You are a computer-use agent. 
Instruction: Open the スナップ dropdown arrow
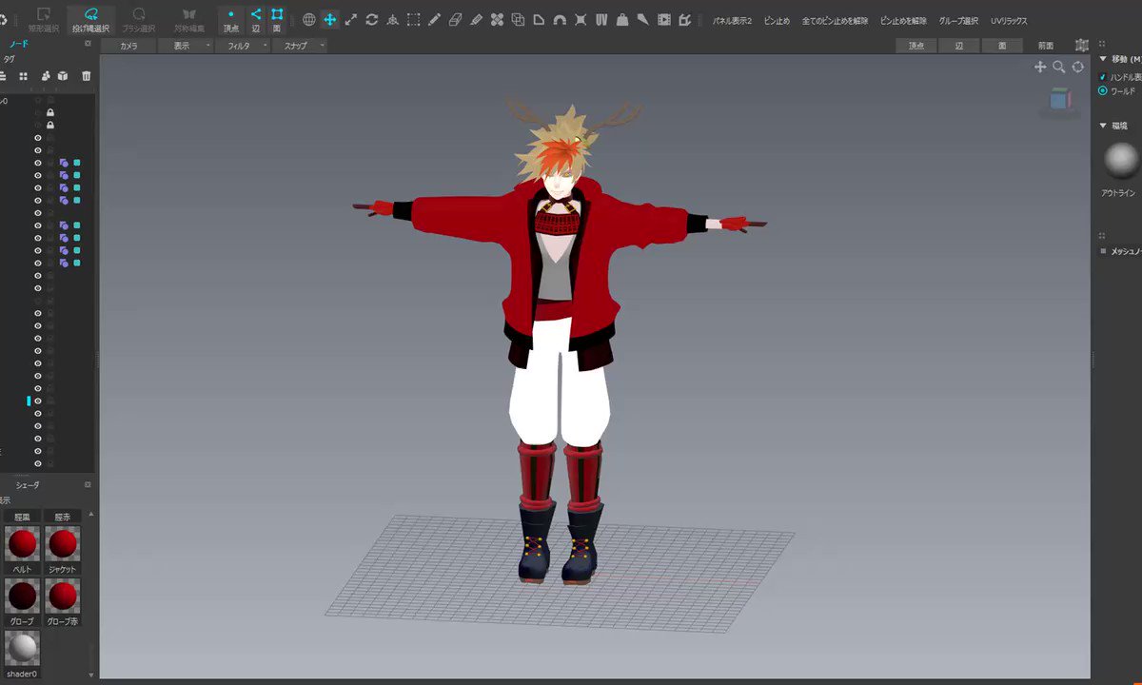point(322,45)
